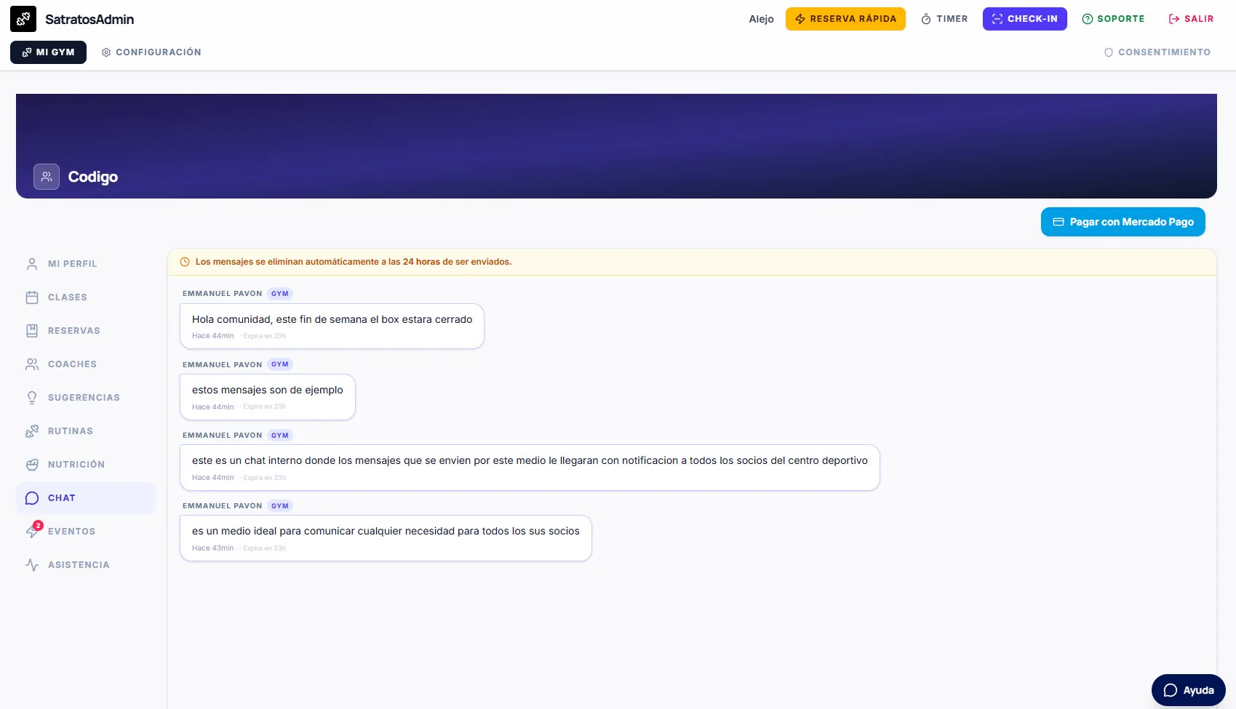Click the Rutinas dumbbell icon

[32, 431]
